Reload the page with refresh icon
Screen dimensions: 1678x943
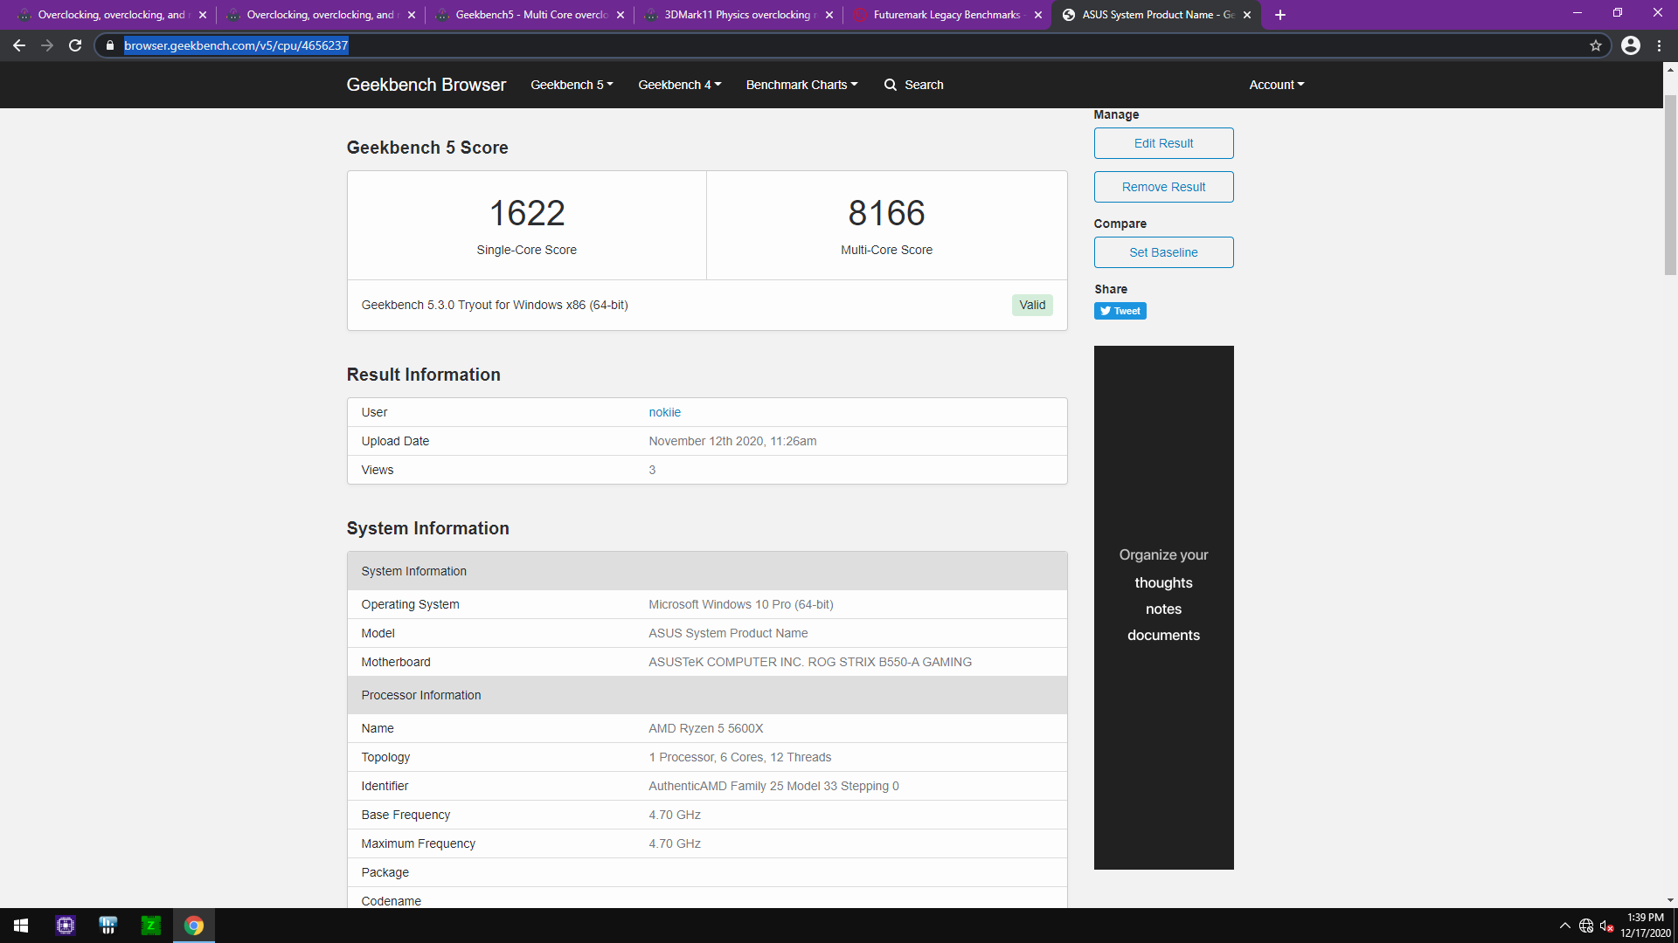click(75, 45)
